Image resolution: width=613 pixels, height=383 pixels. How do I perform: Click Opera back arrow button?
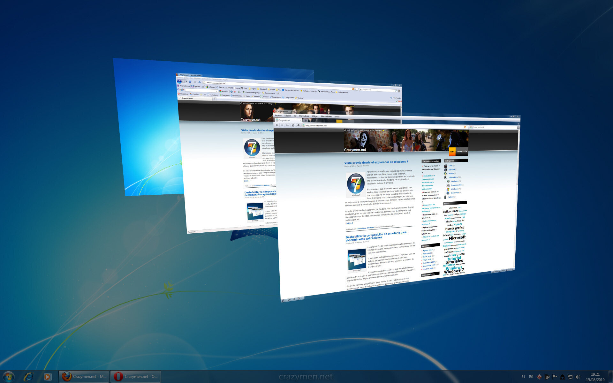[x=277, y=125]
